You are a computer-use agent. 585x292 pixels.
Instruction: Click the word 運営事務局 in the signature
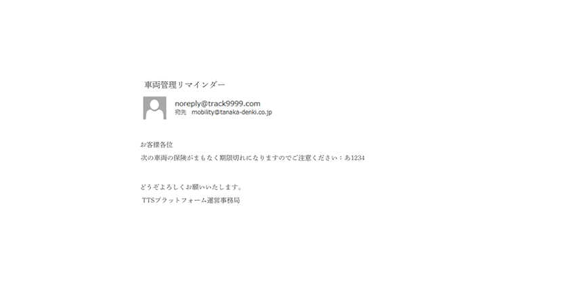click(223, 200)
